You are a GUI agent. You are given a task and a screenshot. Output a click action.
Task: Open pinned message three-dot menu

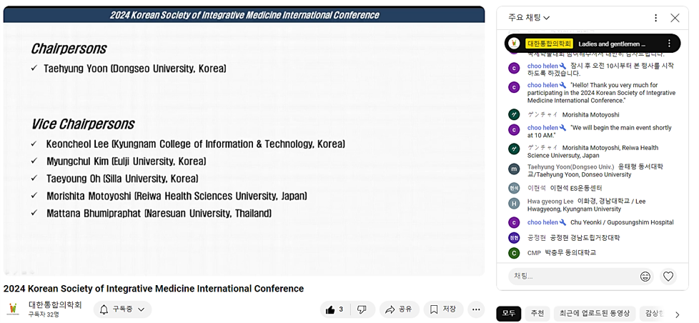[x=669, y=44]
